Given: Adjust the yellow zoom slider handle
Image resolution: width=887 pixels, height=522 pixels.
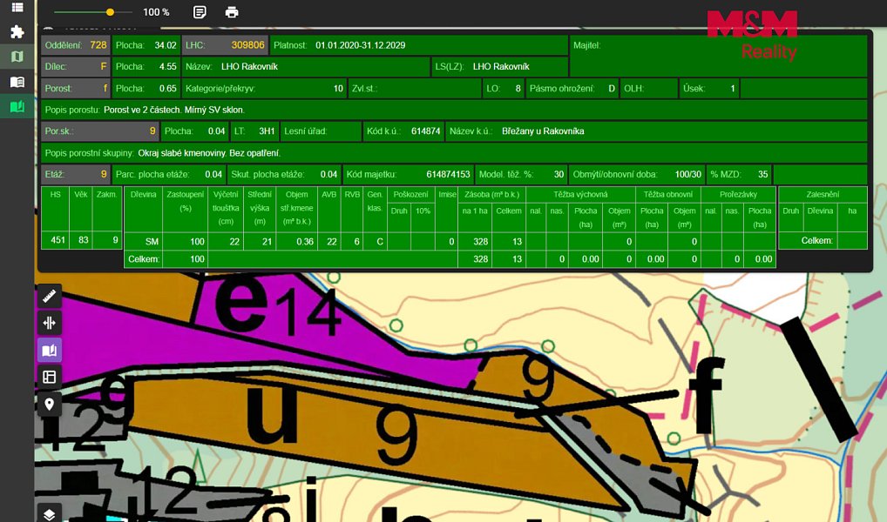Looking at the screenshot, I should (x=111, y=12).
